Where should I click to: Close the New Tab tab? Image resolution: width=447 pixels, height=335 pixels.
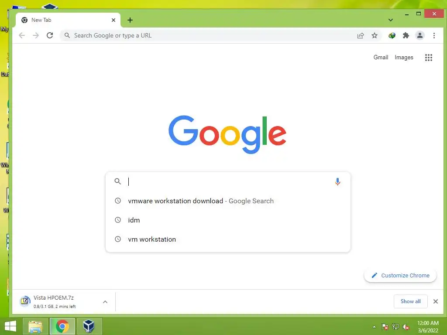113,20
